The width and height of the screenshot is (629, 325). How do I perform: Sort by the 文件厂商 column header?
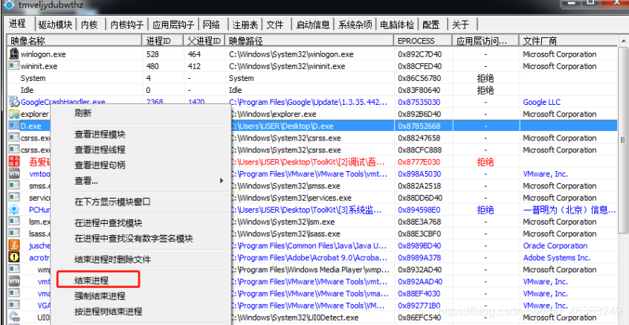point(568,40)
